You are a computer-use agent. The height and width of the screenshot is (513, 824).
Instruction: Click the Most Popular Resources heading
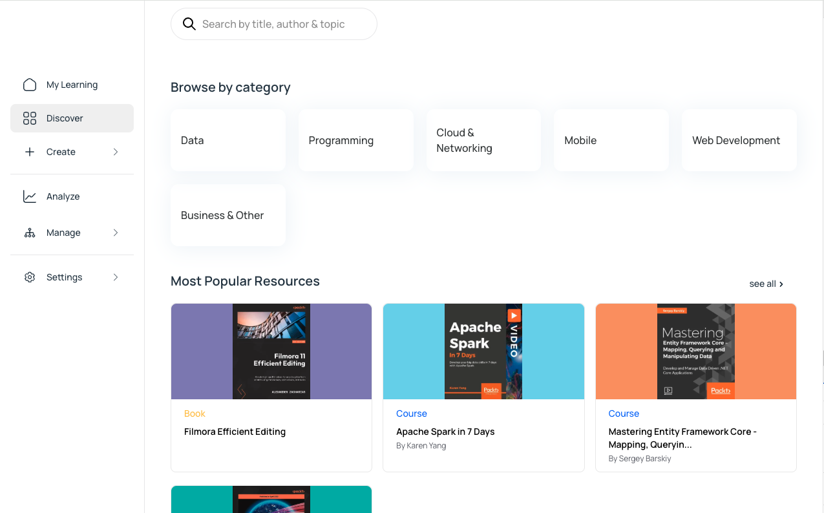[x=245, y=281]
